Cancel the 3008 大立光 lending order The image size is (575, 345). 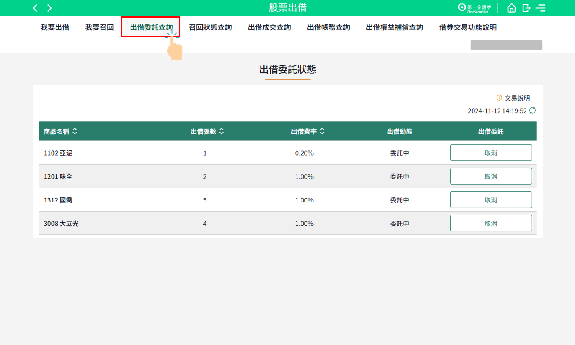pyautogui.click(x=490, y=223)
